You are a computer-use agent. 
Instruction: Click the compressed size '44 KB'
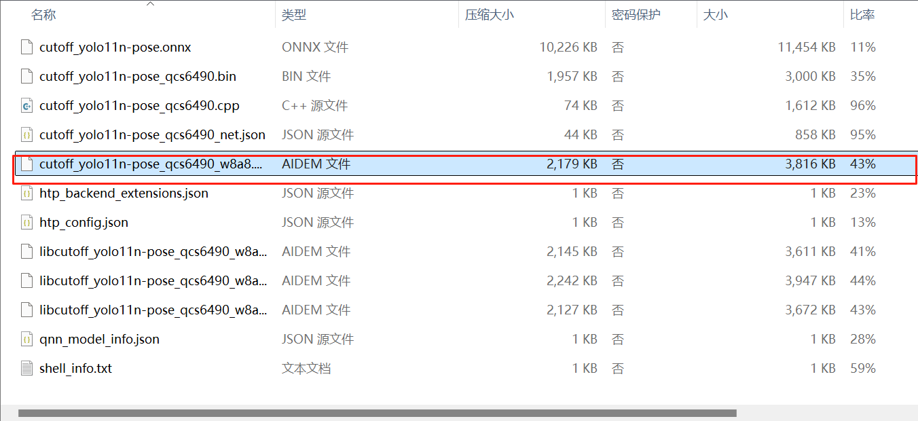pyautogui.click(x=581, y=135)
